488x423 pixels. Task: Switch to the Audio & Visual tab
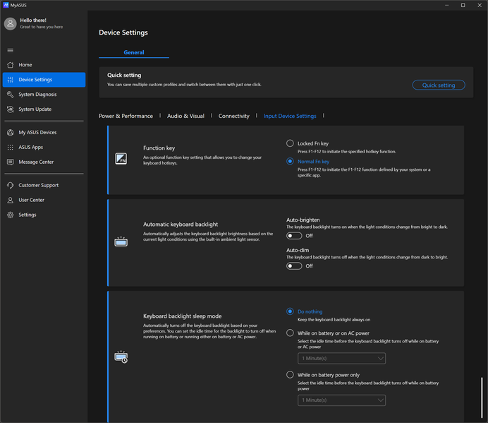click(x=185, y=116)
